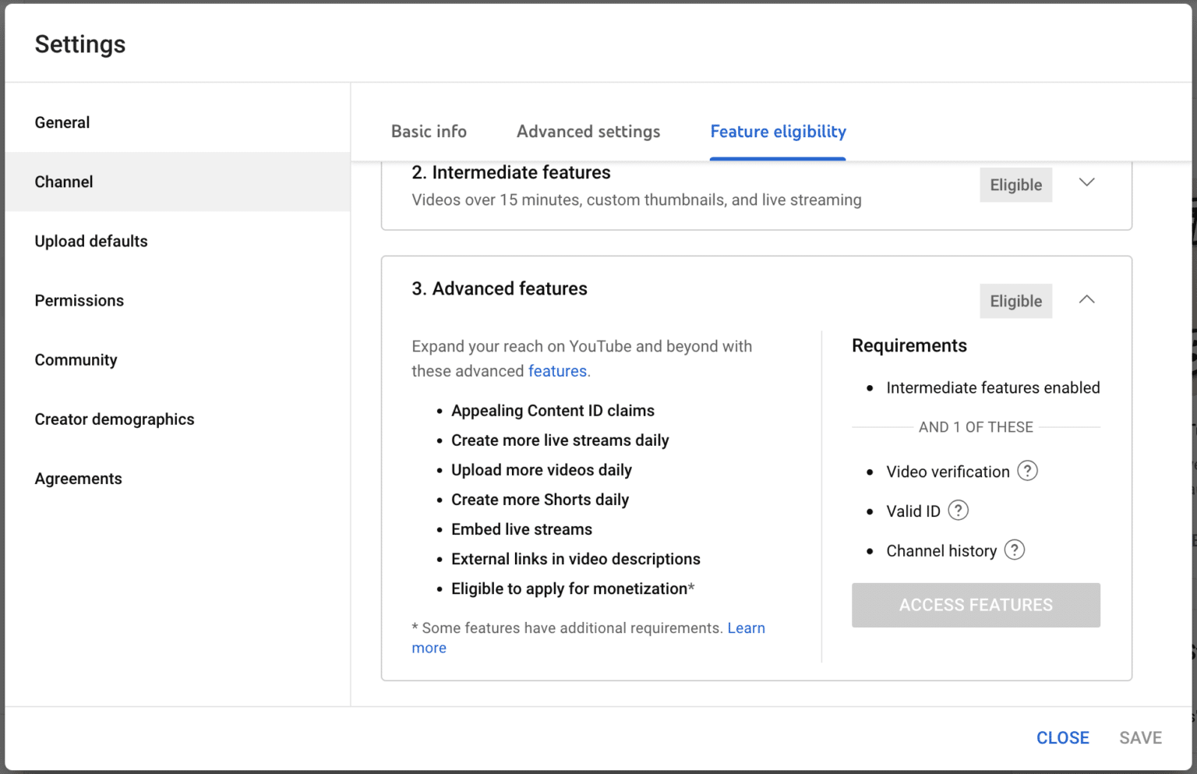Viewport: 1197px width, 774px height.
Task: Expand the Intermediate features section
Action: click(x=1086, y=184)
